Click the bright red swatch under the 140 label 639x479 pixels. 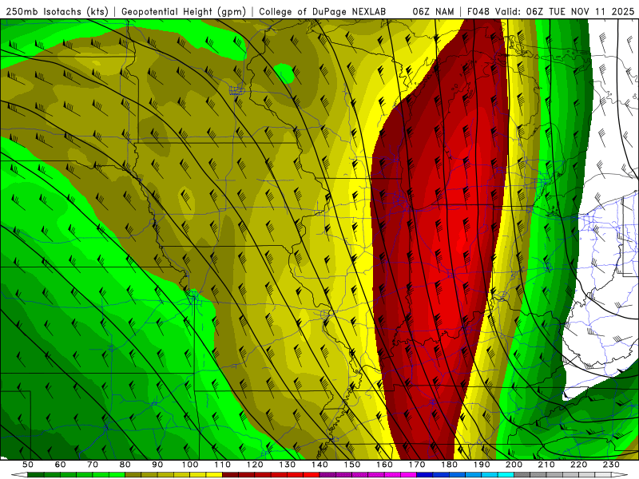(x=312, y=475)
